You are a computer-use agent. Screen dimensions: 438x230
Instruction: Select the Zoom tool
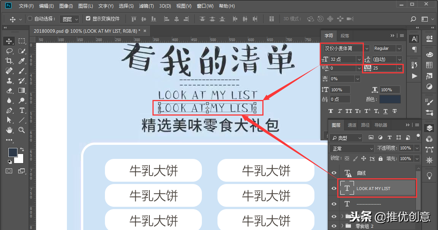22,130
